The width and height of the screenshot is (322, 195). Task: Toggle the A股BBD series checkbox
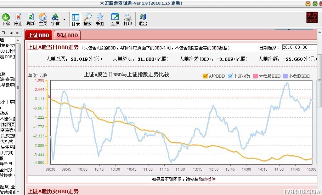point(205,76)
